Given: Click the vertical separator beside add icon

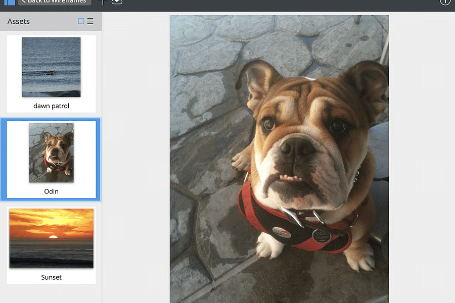Looking at the screenshot, I should pos(103,2).
